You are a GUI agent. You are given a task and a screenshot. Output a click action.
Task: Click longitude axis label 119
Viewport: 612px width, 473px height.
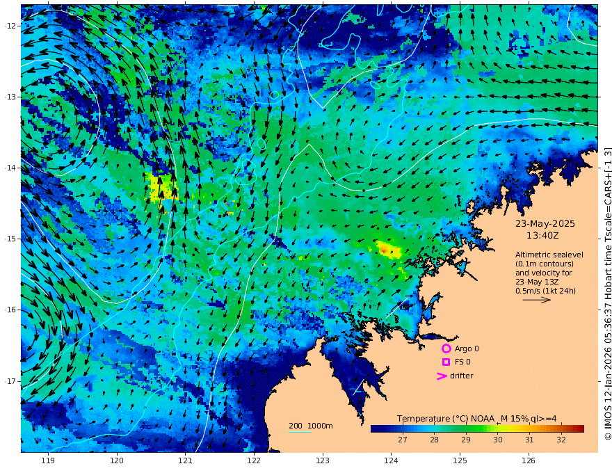click(x=48, y=460)
